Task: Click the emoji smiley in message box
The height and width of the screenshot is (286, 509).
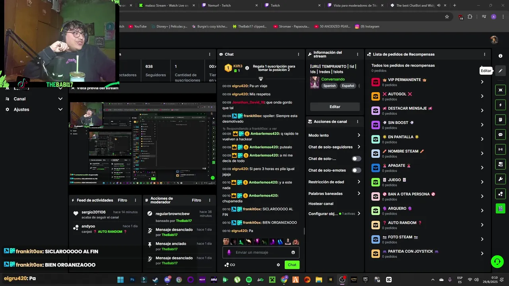Action: (293, 252)
